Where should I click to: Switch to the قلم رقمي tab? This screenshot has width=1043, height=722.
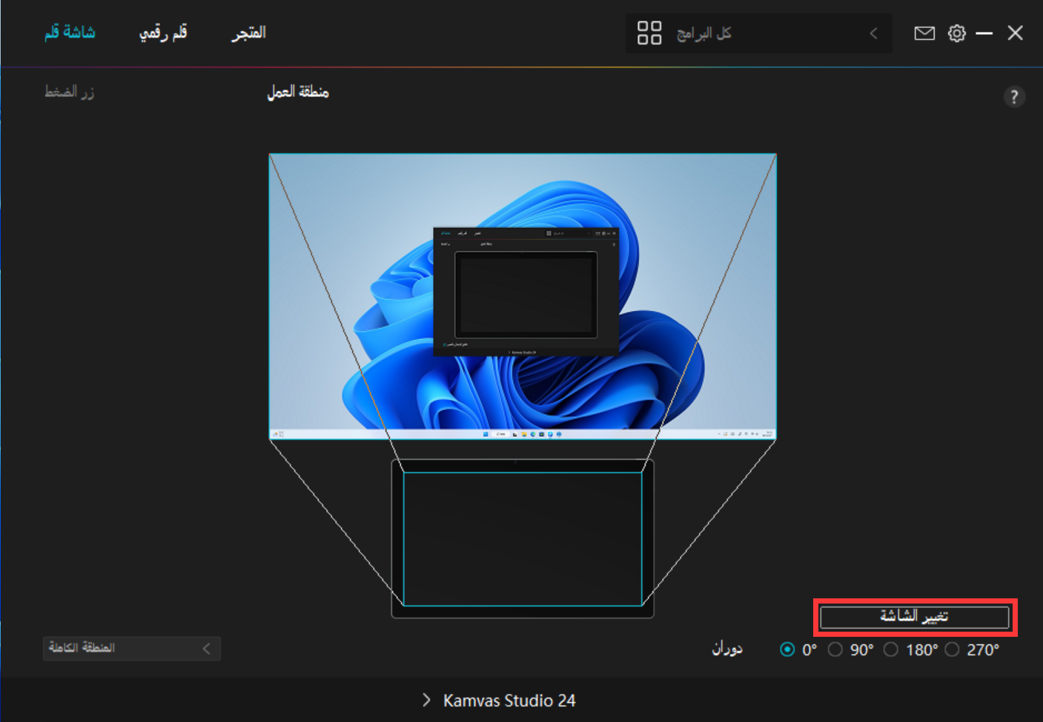pos(163,33)
